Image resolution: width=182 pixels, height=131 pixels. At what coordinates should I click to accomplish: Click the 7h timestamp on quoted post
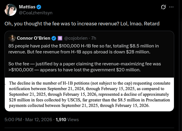(x=94, y=38)
